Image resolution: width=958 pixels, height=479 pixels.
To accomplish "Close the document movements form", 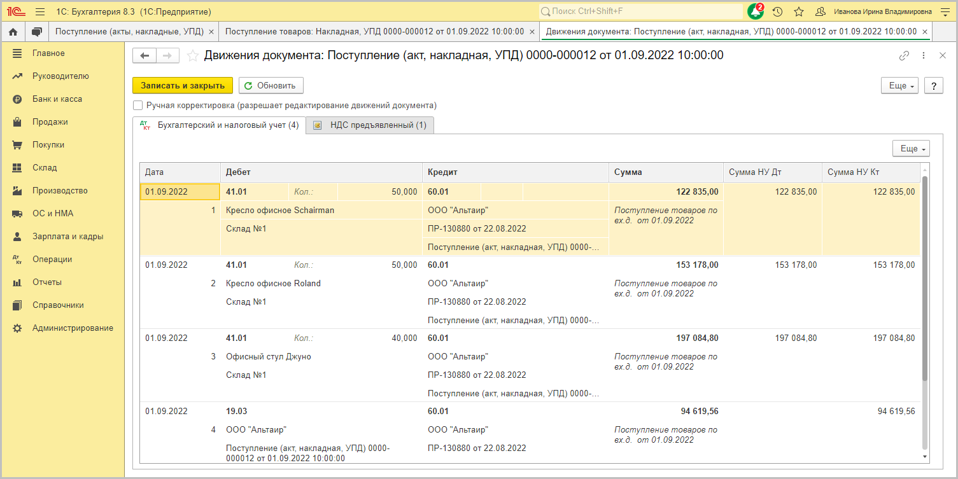I will coord(943,56).
